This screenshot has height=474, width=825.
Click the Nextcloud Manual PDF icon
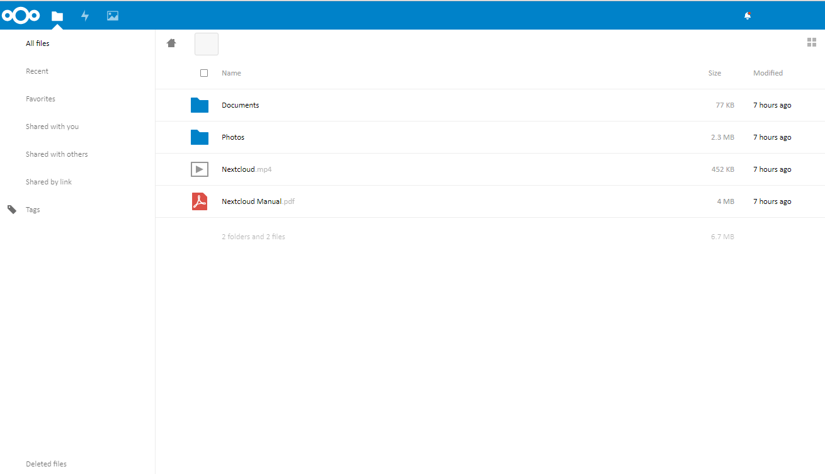(x=200, y=201)
